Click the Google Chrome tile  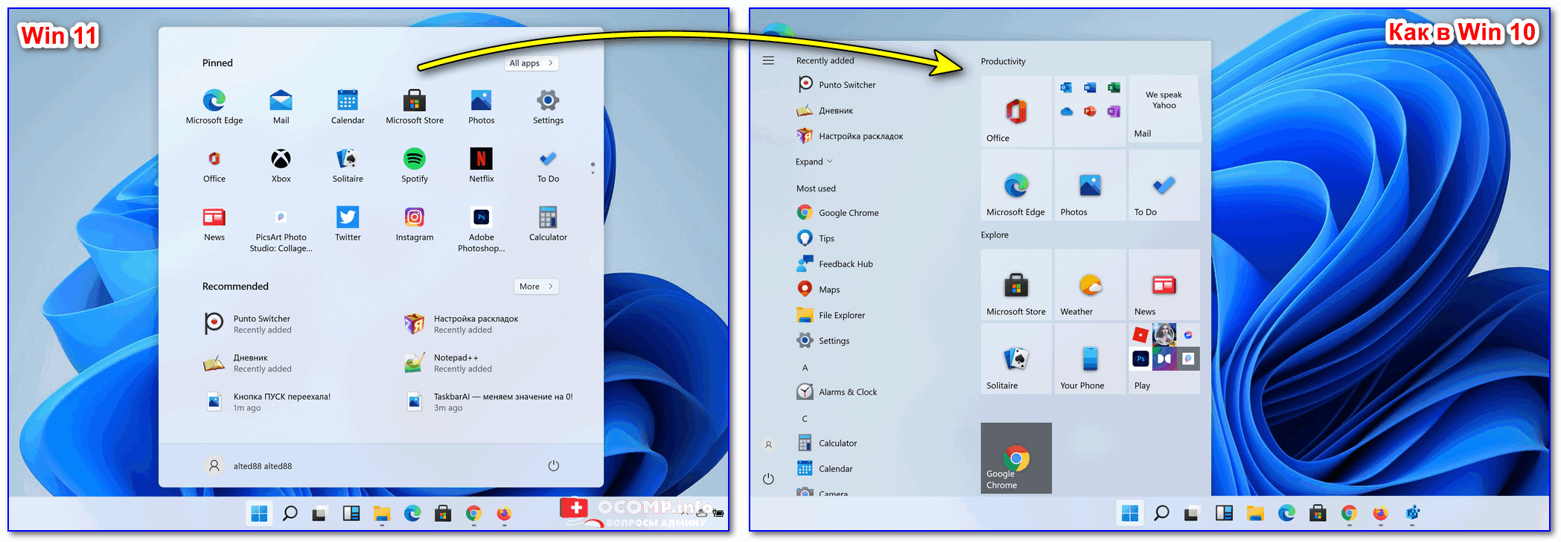pyautogui.click(x=1016, y=458)
